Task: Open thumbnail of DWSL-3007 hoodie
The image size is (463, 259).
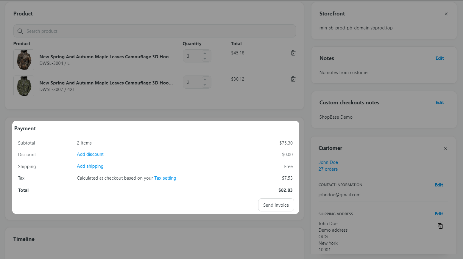Action: [x=24, y=86]
